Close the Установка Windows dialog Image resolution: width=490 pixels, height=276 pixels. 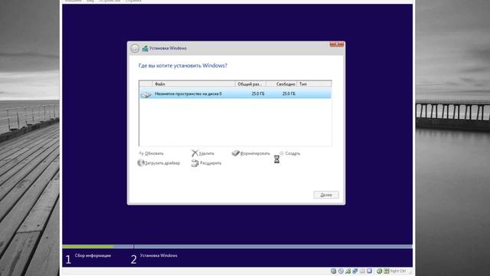pos(337,44)
